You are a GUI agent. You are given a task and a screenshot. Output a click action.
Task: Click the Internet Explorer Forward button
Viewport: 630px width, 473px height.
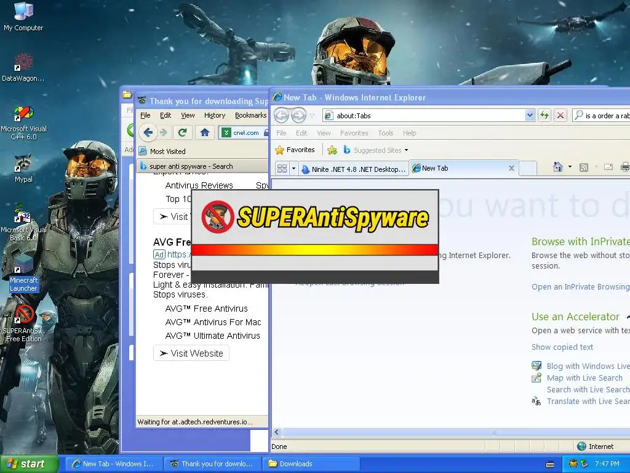click(298, 116)
